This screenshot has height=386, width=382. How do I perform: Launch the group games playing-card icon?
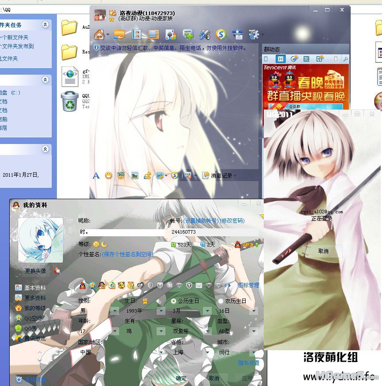171,34
